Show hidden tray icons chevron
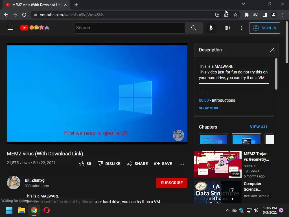Viewport: 289px width, 217px height. (228, 210)
